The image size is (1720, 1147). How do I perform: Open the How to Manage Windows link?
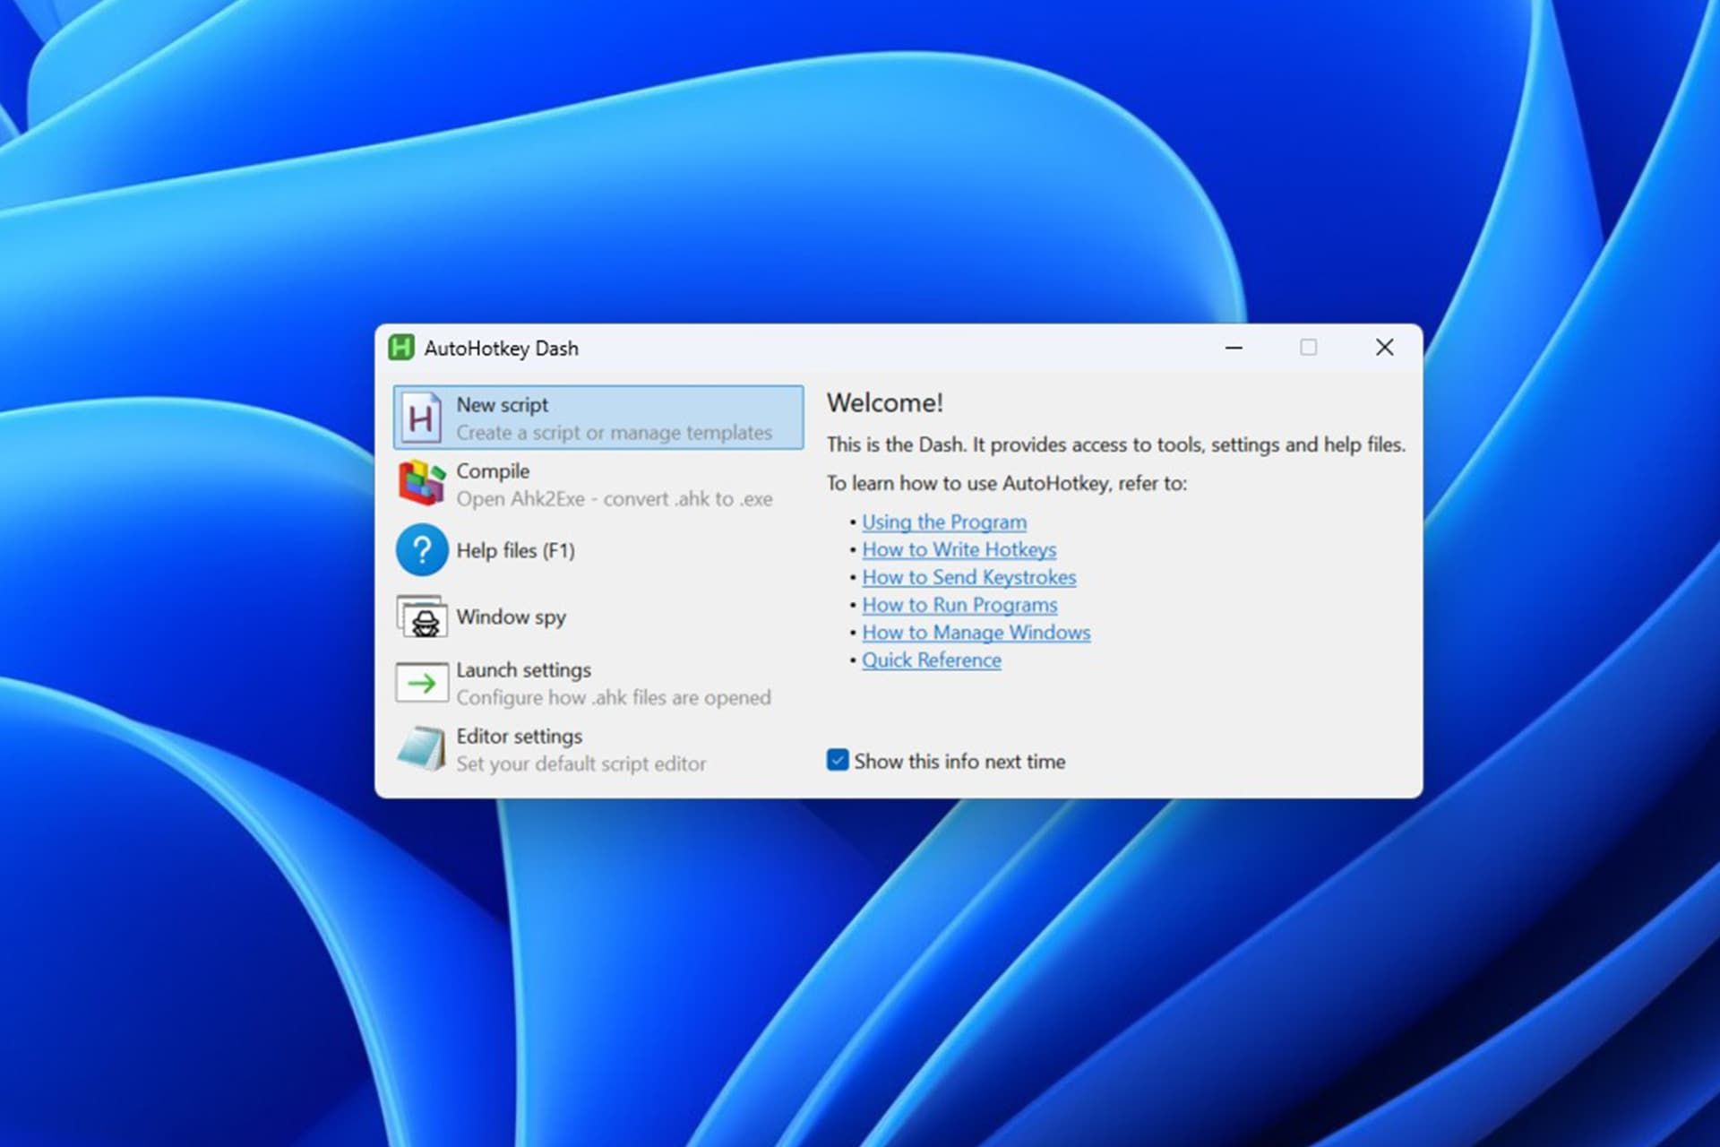(x=976, y=633)
